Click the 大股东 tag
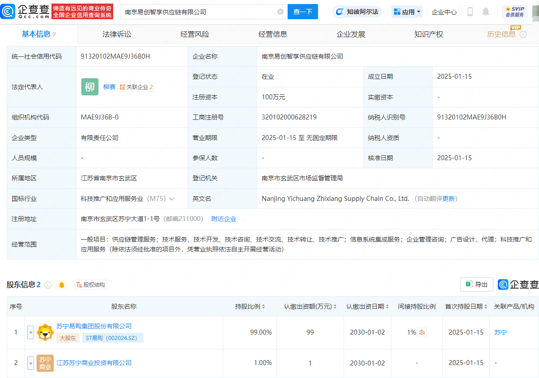Viewport: 539px width, 378px height. tap(68, 338)
